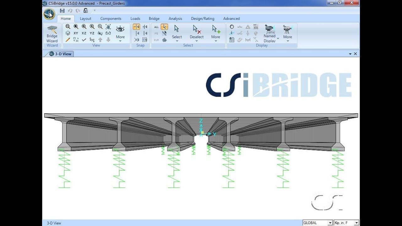
Task: Show undeformed shape circle icon
Action: click(232, 27)
